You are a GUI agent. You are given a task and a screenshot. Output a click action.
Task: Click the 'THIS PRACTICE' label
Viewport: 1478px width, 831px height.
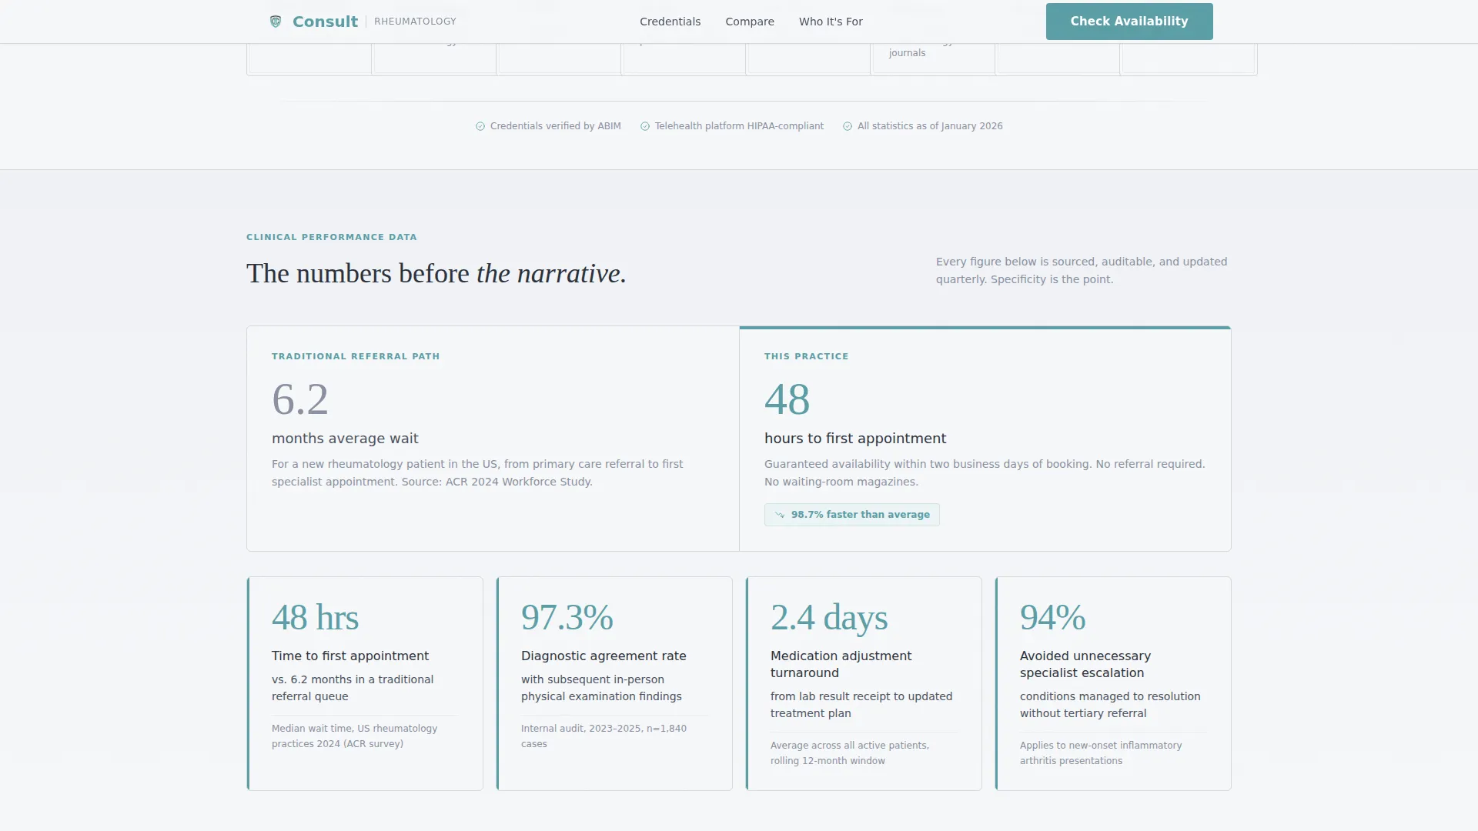[806, 356]
